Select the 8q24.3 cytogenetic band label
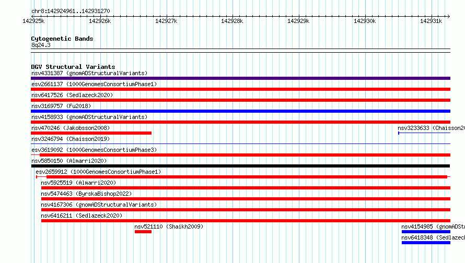The width and height of the screenshot is (465, 263). click(x=41, y=45)
